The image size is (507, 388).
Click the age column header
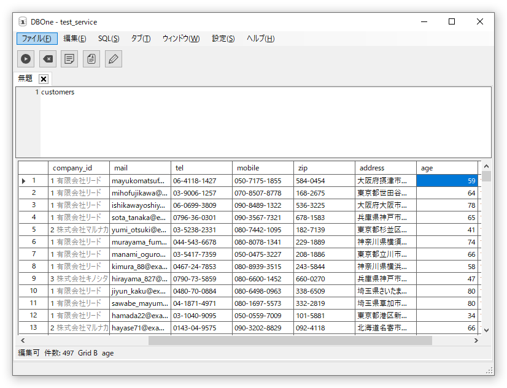(x=447, y=168)
